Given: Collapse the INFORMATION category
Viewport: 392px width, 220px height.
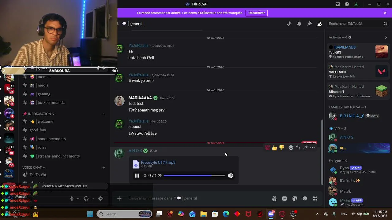Looking at the screenshot, I should [39, 114].
